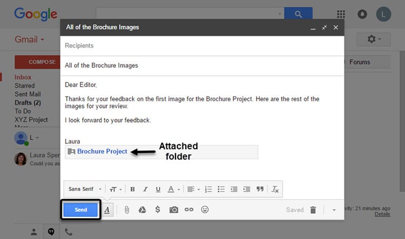The image size is (405, 239).
Task: Insert files using the Google Drive icon
Action: coord(142,210)
